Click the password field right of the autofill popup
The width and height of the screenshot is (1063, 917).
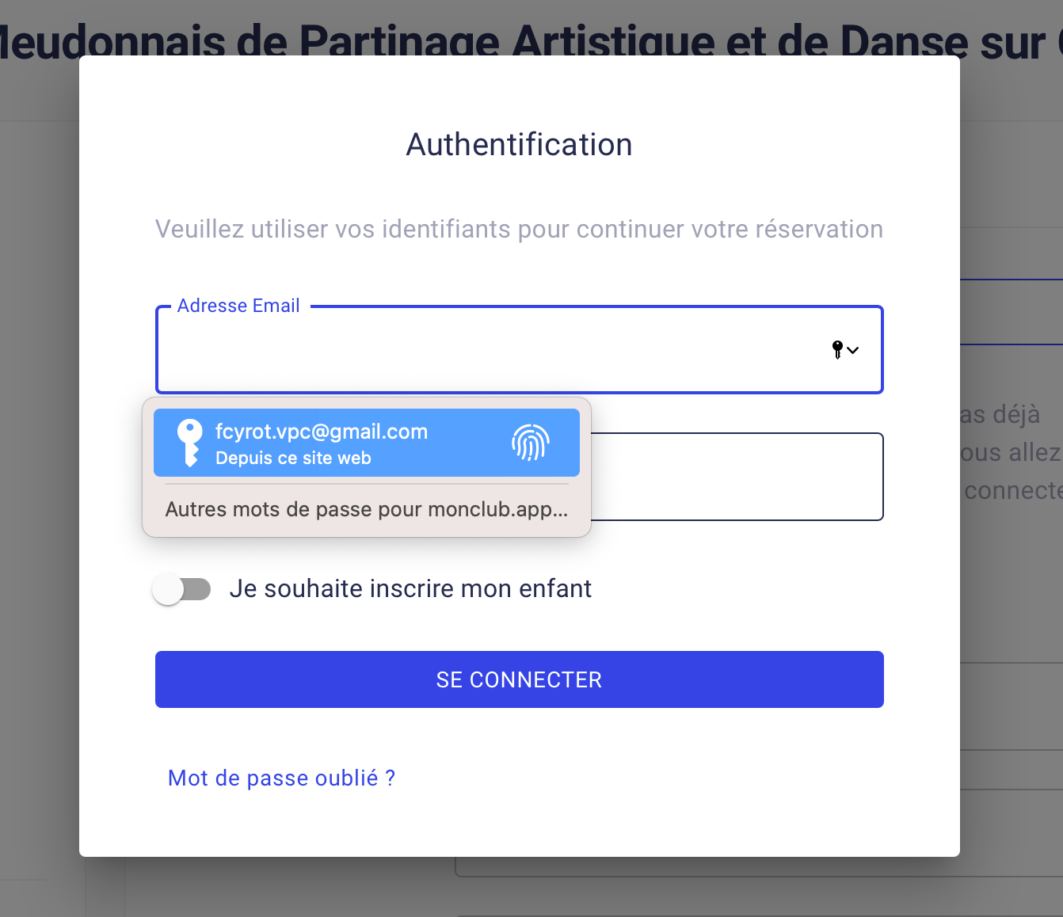click(x=737, y=477)
